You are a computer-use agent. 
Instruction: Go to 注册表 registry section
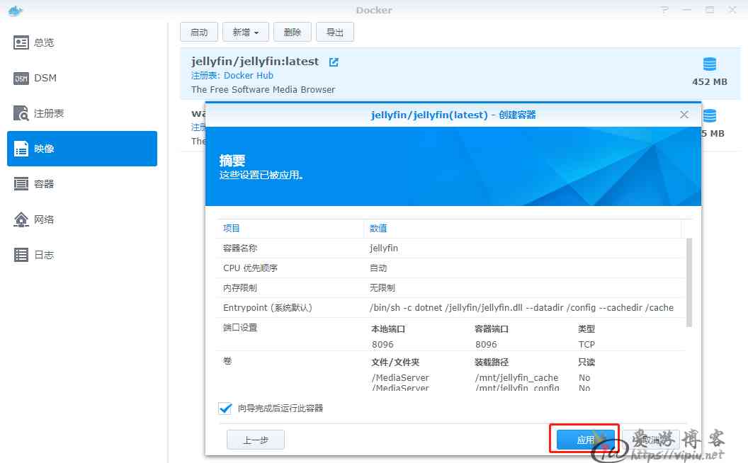[82, 113]
